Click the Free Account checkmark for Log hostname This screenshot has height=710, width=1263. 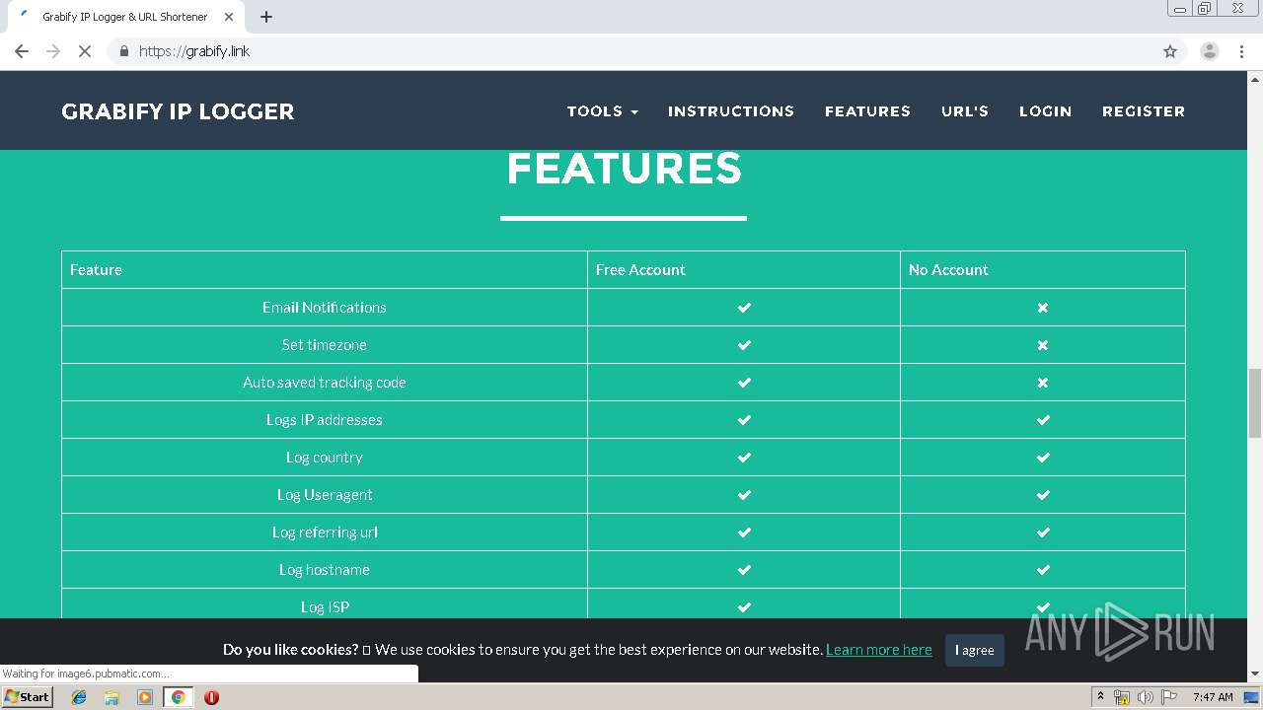[x=744, y=570]
